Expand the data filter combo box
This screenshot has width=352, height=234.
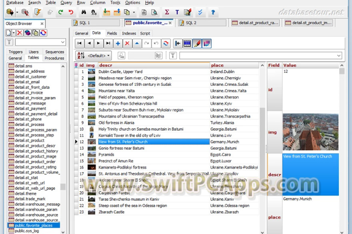[x=339, y=56]
